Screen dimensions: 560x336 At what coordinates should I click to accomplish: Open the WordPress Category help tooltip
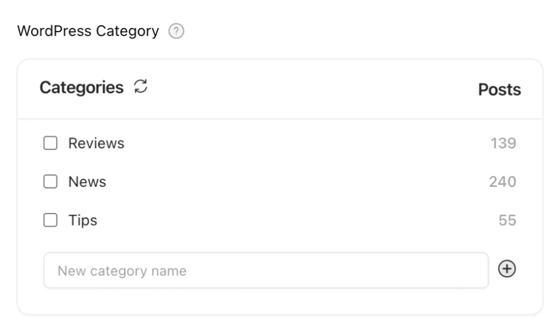click(176, 31)
